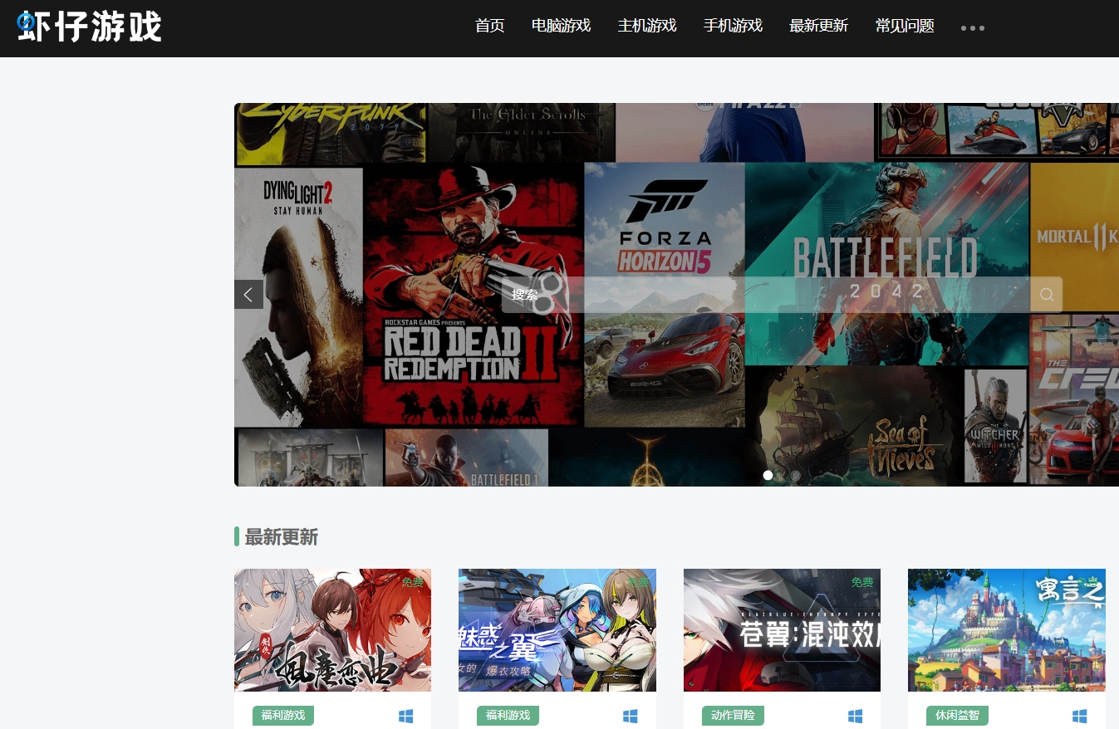1119x729 pixels.
Task: Select the first carousel indicator dot
Action: tap(768, 476)
